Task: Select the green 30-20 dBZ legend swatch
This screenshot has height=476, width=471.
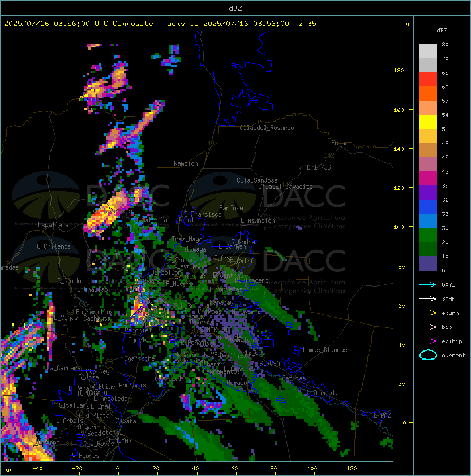Action: click(x=428, y=235)
